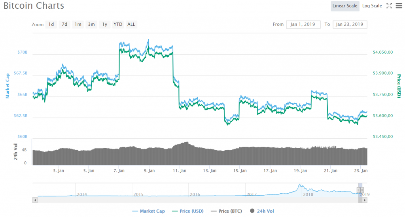This screenshot has width=405, height=217.
Task: Click the fullscreen expand icon
Action: point(389,6)
